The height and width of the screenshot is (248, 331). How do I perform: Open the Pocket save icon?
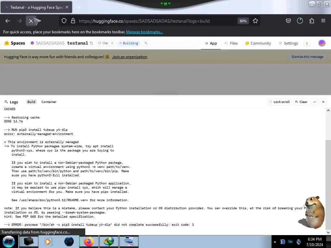(x=288, y=21)
